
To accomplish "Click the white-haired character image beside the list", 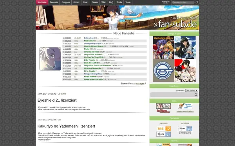I will [50, 59].
